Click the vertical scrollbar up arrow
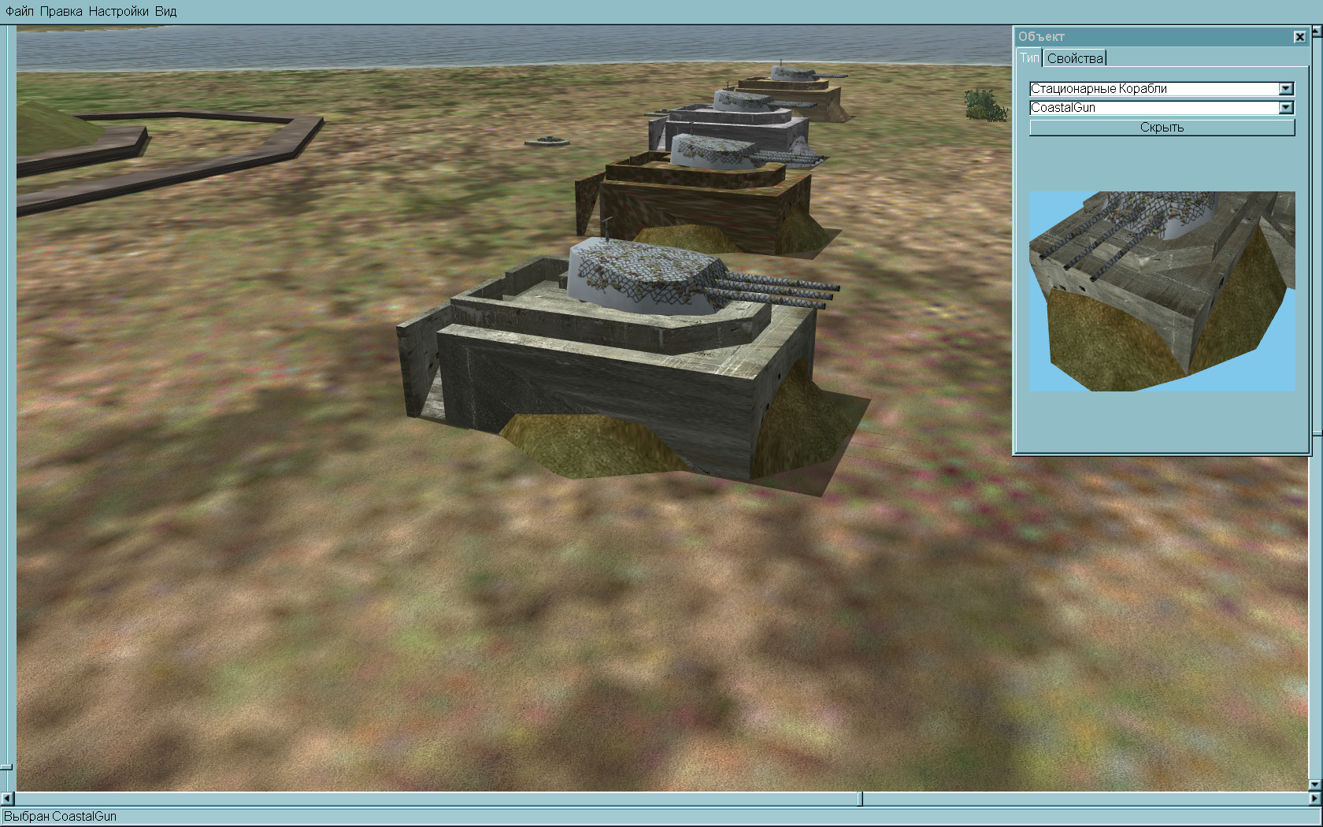 tap(1316, 31)
